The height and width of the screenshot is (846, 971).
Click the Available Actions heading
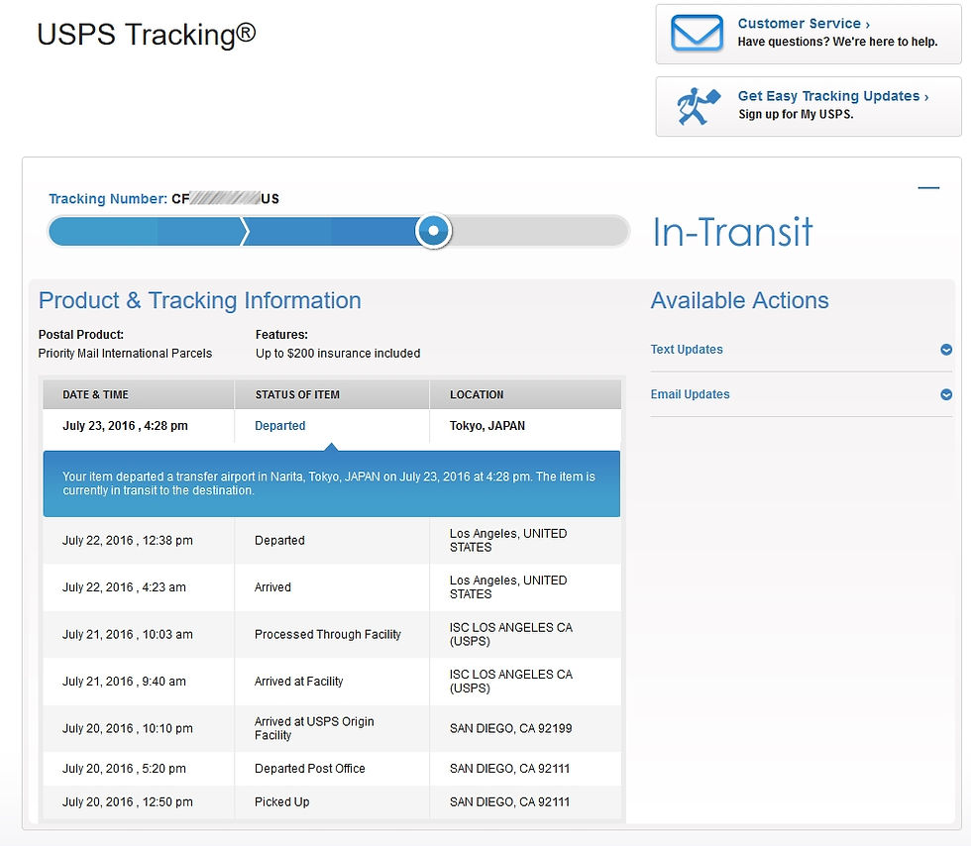click(739, 300)
